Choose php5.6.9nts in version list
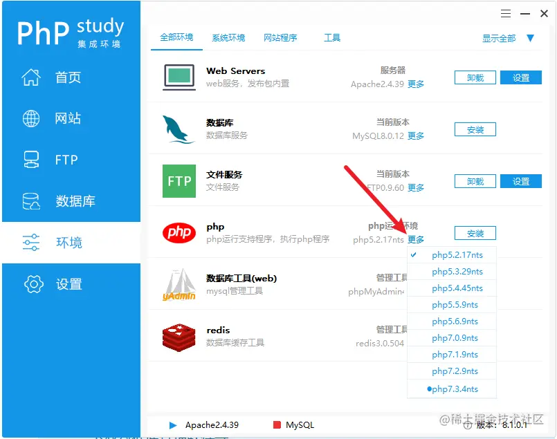Image resolution: width=557 pixels, height=439 pixels. 452,321
